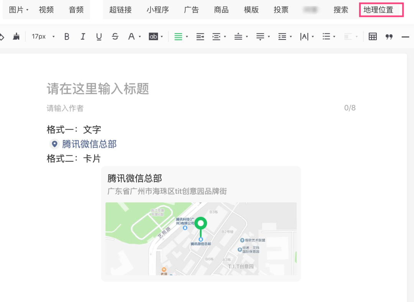Expand the list style dropdown arrow
Image resolution: width=414 pixels, height=302 pixels.
point(334,37)
